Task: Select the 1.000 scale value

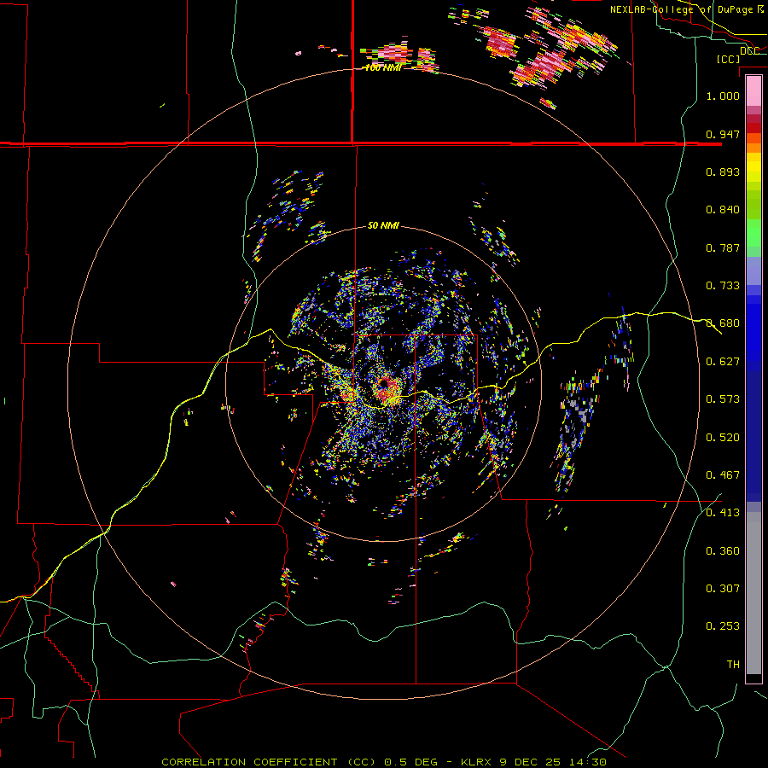Action: 723,96
